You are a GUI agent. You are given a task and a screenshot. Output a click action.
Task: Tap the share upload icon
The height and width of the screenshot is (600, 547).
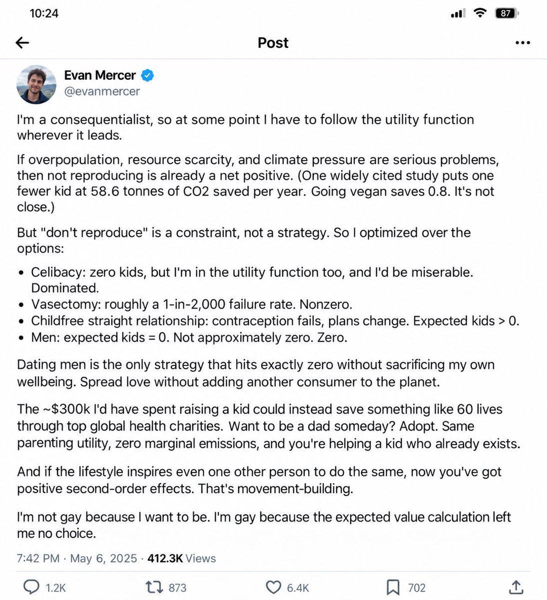(516, 587)
